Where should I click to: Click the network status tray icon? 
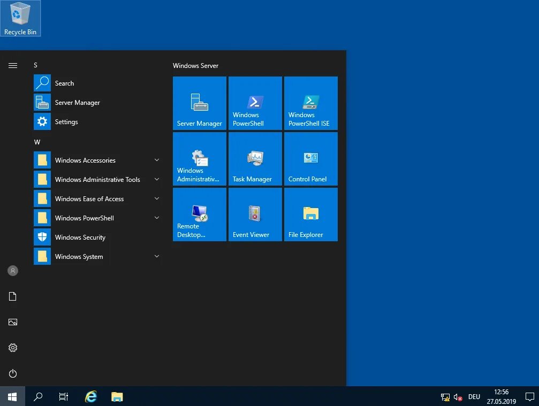coord(445,397)
